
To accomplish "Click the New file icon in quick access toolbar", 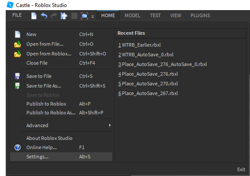I will pos(34,16).
